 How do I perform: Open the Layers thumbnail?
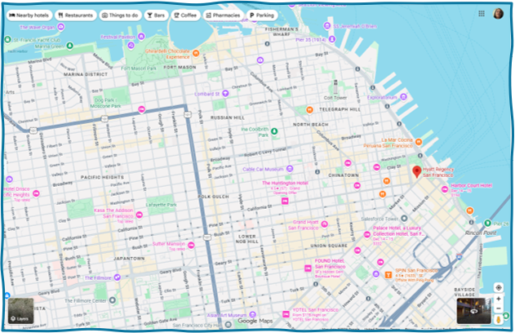pos(20,311)
